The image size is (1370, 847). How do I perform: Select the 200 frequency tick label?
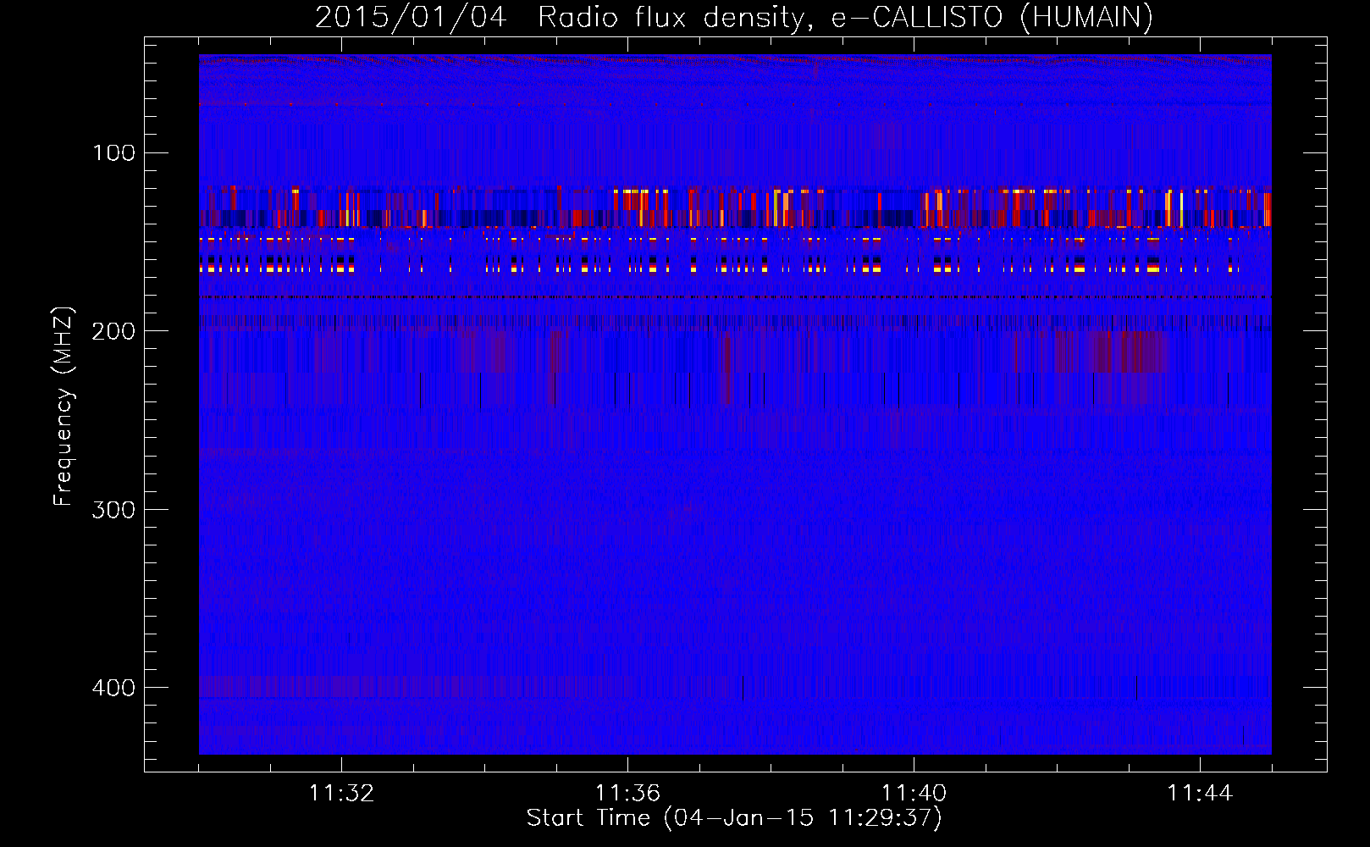[114, 331]
